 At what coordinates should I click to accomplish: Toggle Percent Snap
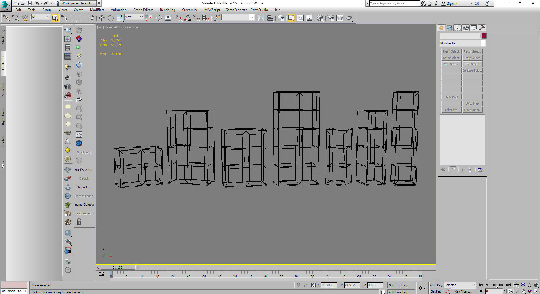197,18
